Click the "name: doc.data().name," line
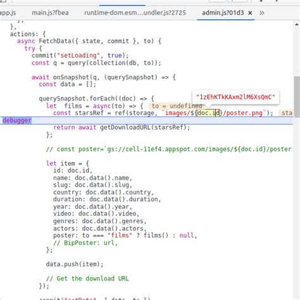This screenshot has width=300, height=300. [x=92, y=178]
